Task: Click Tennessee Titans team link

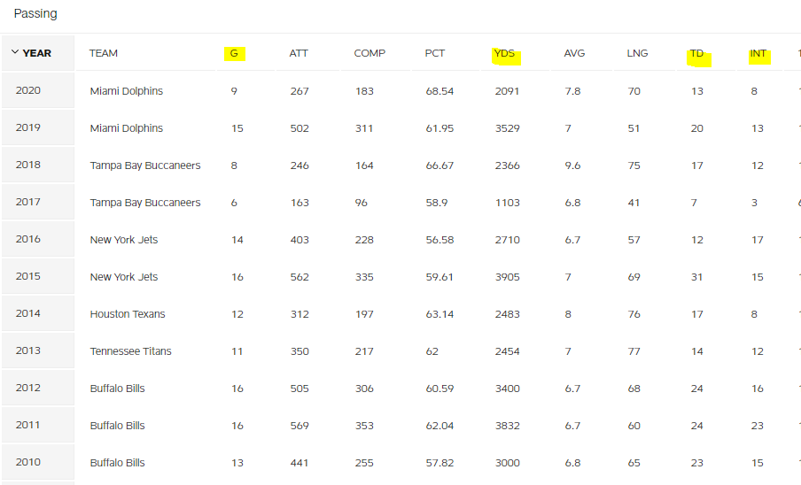Action: pos(130,351)
